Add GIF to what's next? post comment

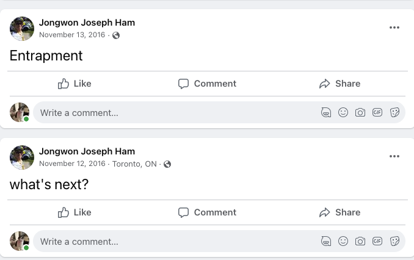tap(377, 241)
